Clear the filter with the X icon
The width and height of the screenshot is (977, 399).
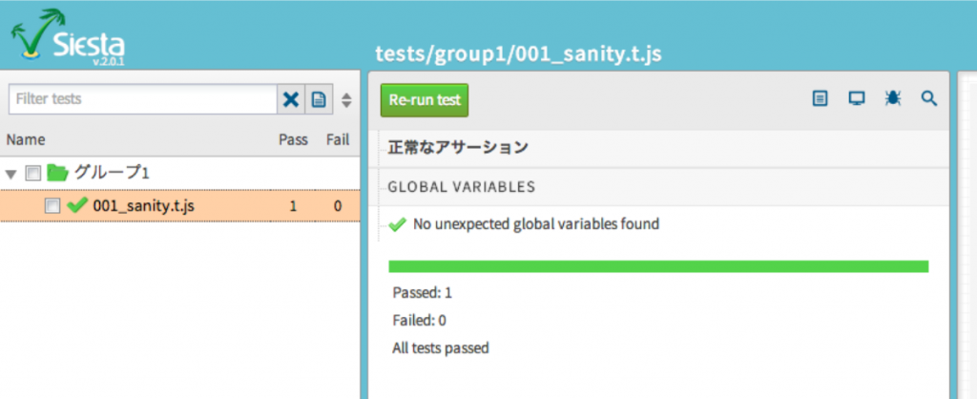(x=291, y=99)
